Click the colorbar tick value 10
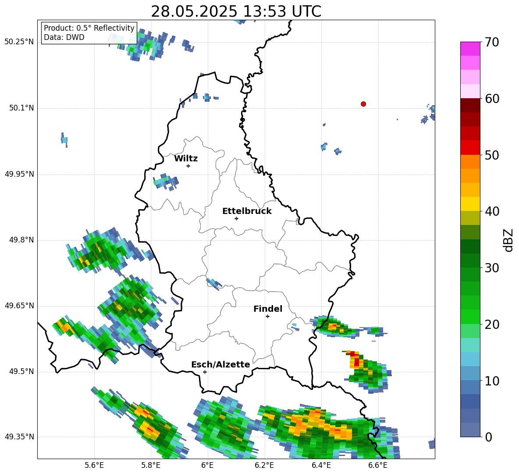Viewport: 519px width, 474px height. [x=492, y=381]
